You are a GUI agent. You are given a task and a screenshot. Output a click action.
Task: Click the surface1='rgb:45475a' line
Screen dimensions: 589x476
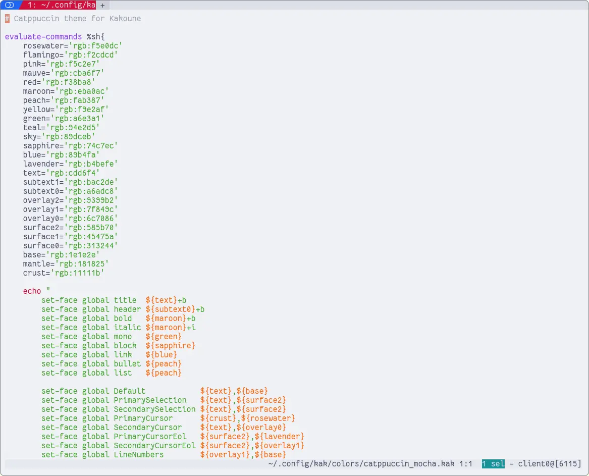tap(70, 236)
